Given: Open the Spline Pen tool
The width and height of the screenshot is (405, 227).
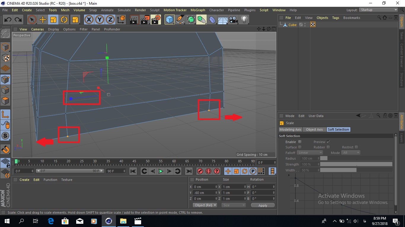Looking at the screenshot, I should click(x=180, y=20).
